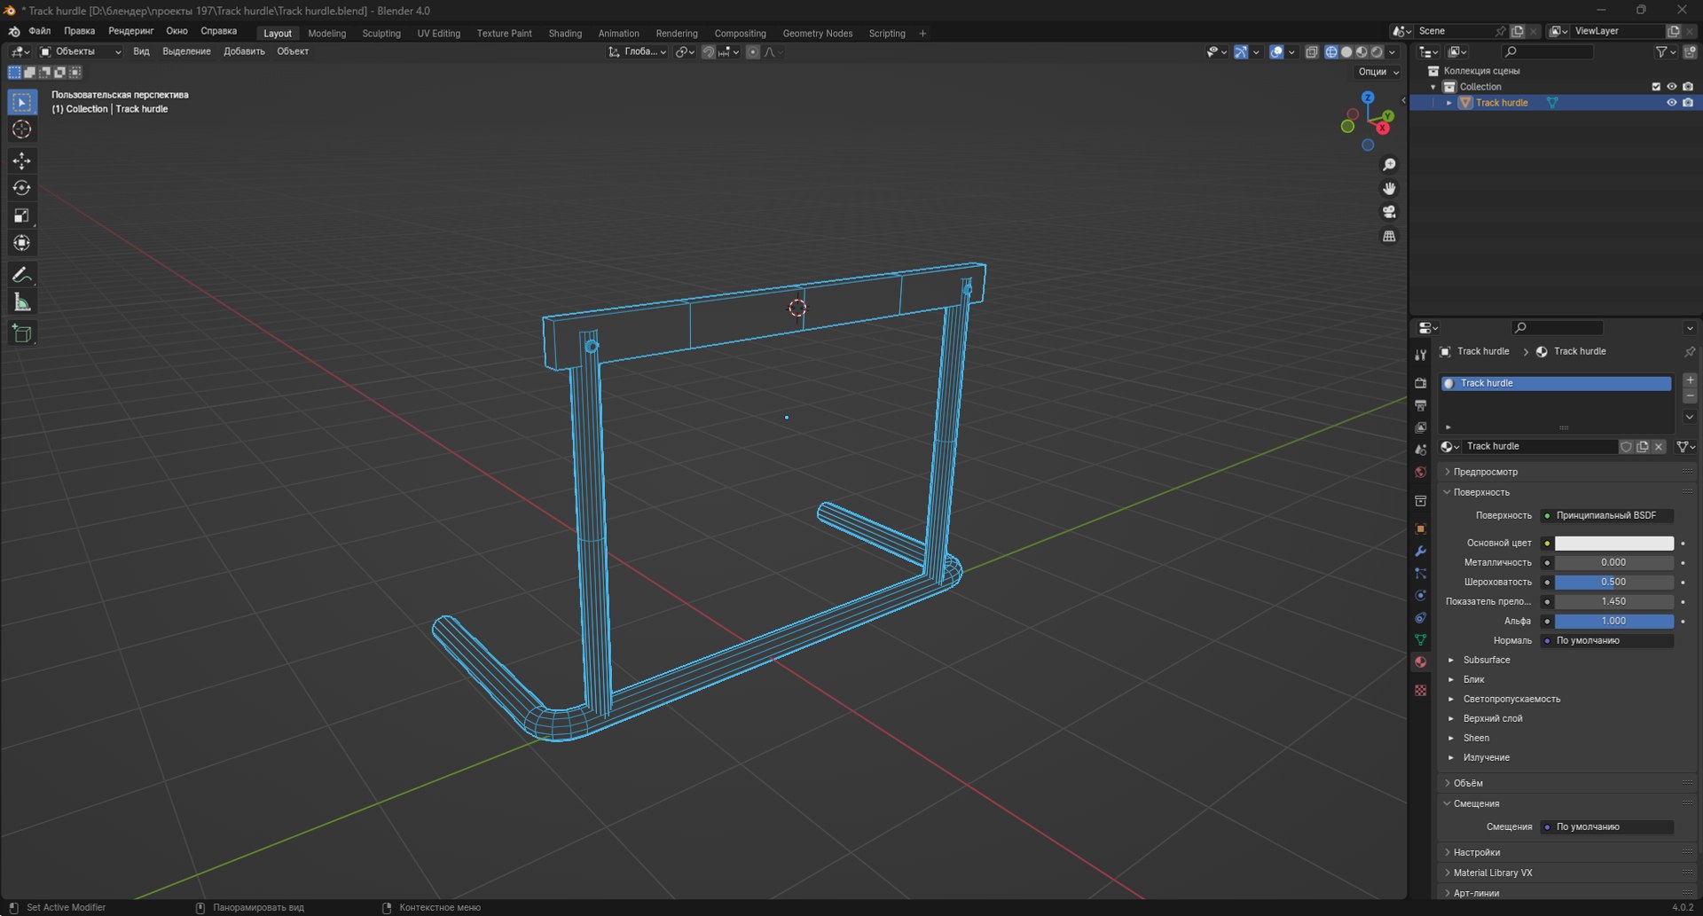Open the File menu

(x=40, y=31)
